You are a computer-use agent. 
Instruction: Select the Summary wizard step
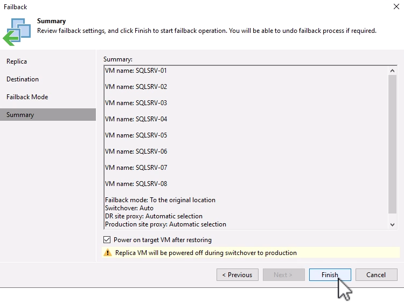(x=20, y=115)
